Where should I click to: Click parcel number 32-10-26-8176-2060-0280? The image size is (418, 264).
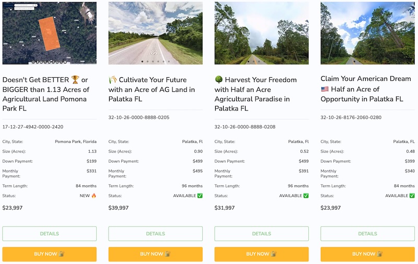(351, 117)
